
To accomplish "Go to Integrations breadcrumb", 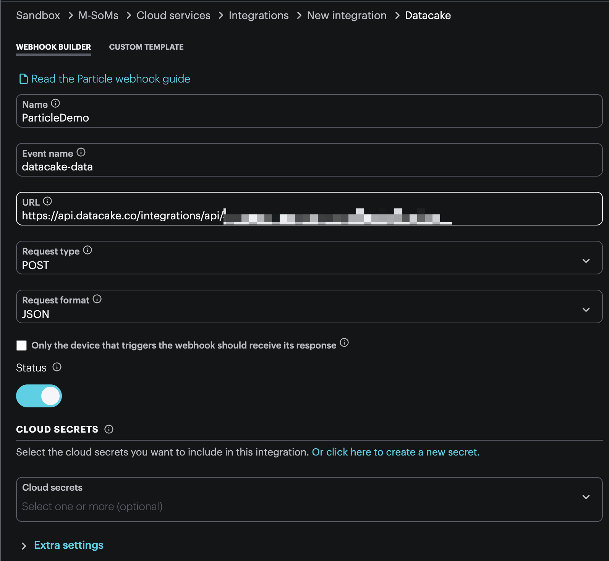I will (x=259, y=15).
